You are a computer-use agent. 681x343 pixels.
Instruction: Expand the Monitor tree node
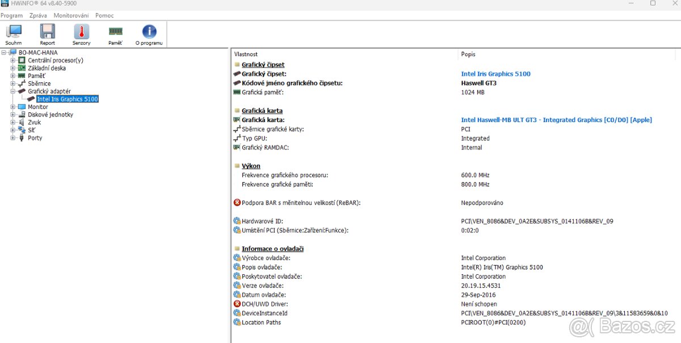click(13, 107)
